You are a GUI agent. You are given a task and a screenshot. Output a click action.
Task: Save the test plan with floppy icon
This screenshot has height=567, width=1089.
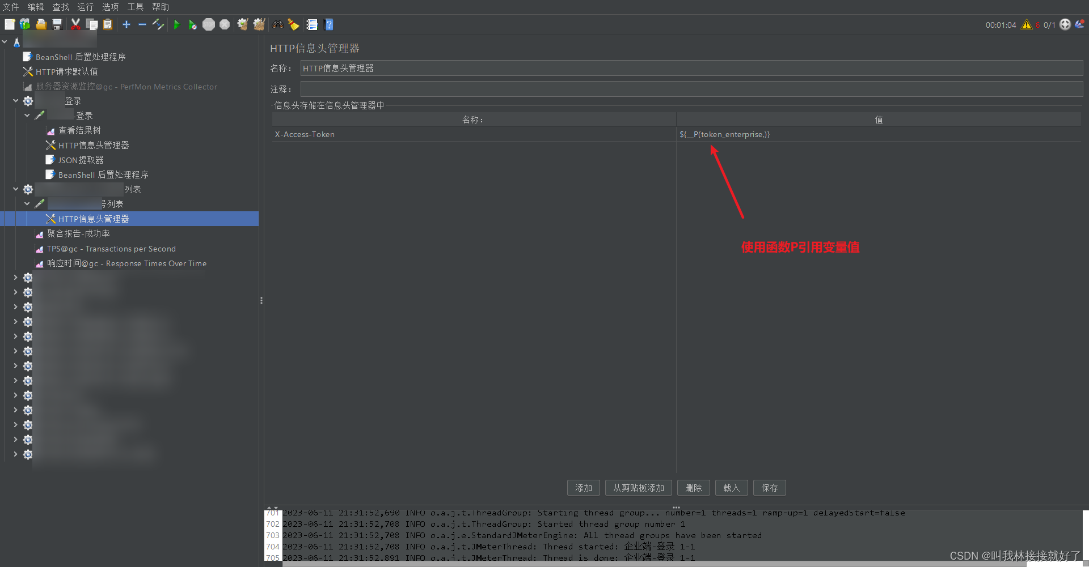tap(57, 24)
